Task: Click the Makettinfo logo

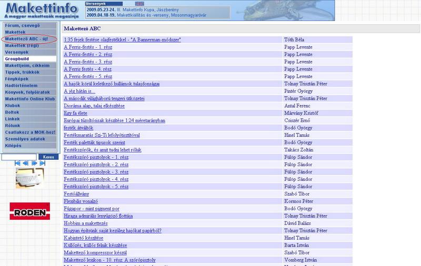Action: [x=41, y=10]
